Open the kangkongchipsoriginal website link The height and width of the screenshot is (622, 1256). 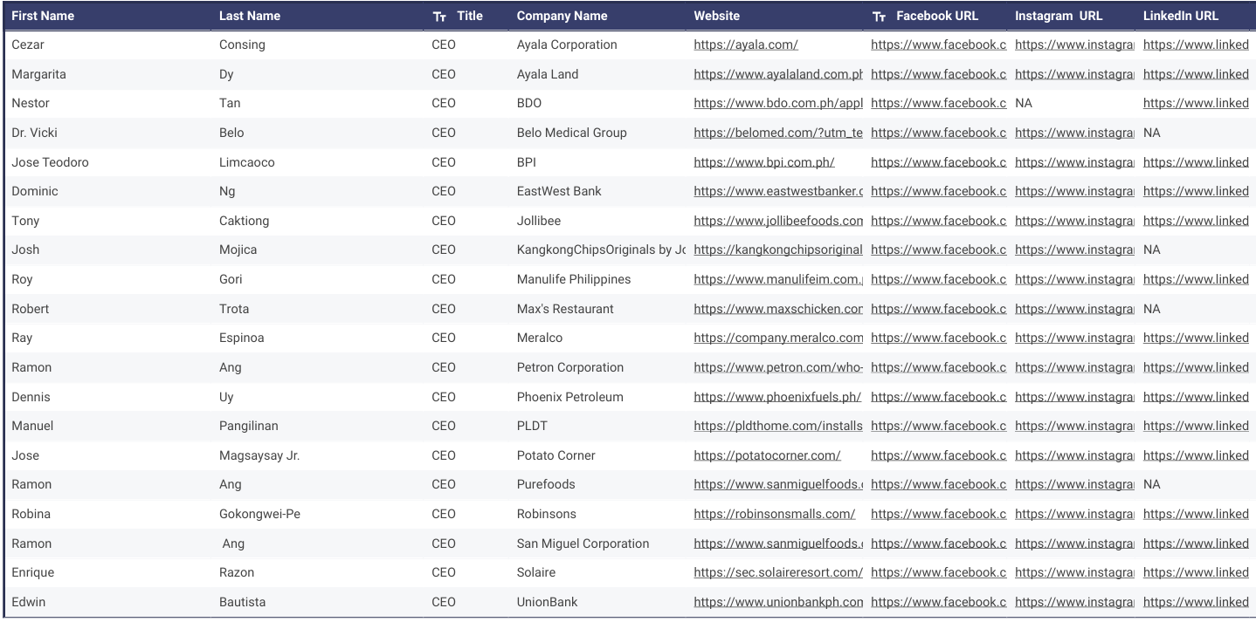pos(778,249)
